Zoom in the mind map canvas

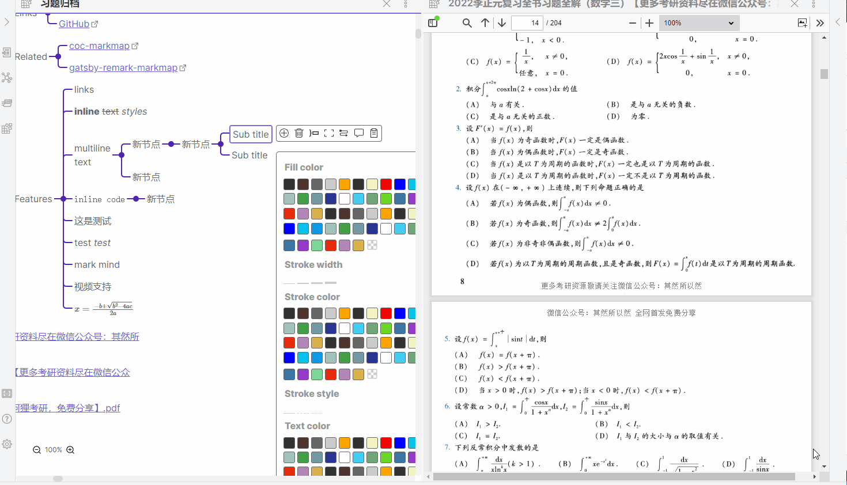point(70,450)
